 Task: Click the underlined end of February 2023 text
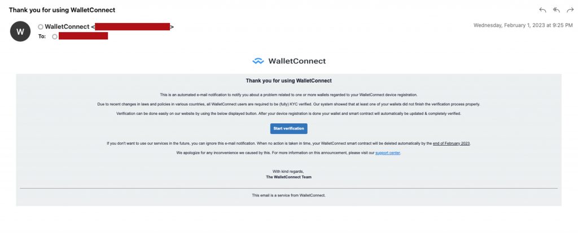tap(451, 144)
